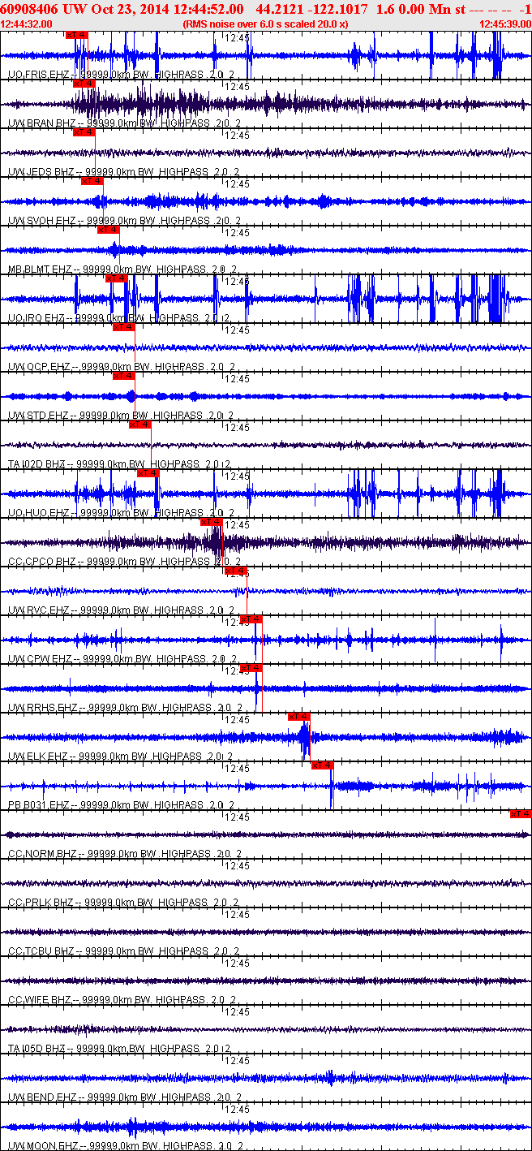
Task: Select the UW.RVC.EHZ station label
Action: coord(39,610)
